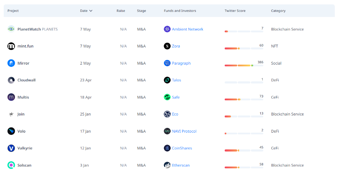Click the 18 Apr date cell
This screenshot has height=178, width=340.
86,97
